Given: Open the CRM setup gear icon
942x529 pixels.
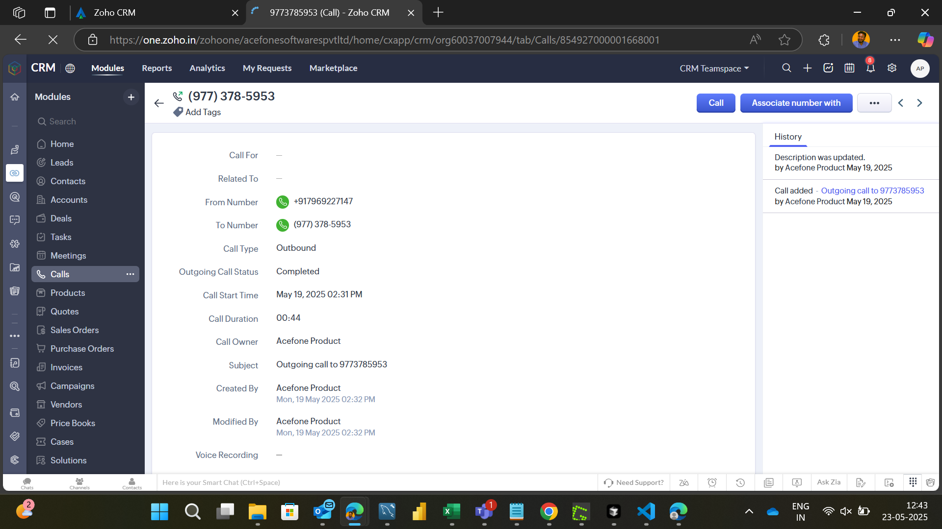Looking at the screenshot, I should pyautogui.click(x=892, y=68).
